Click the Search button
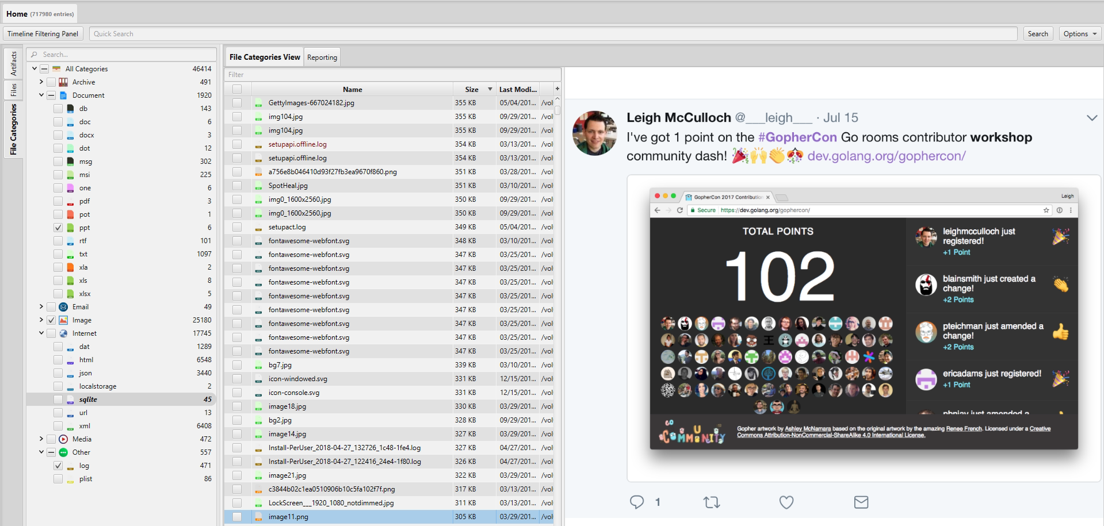 1037,34
